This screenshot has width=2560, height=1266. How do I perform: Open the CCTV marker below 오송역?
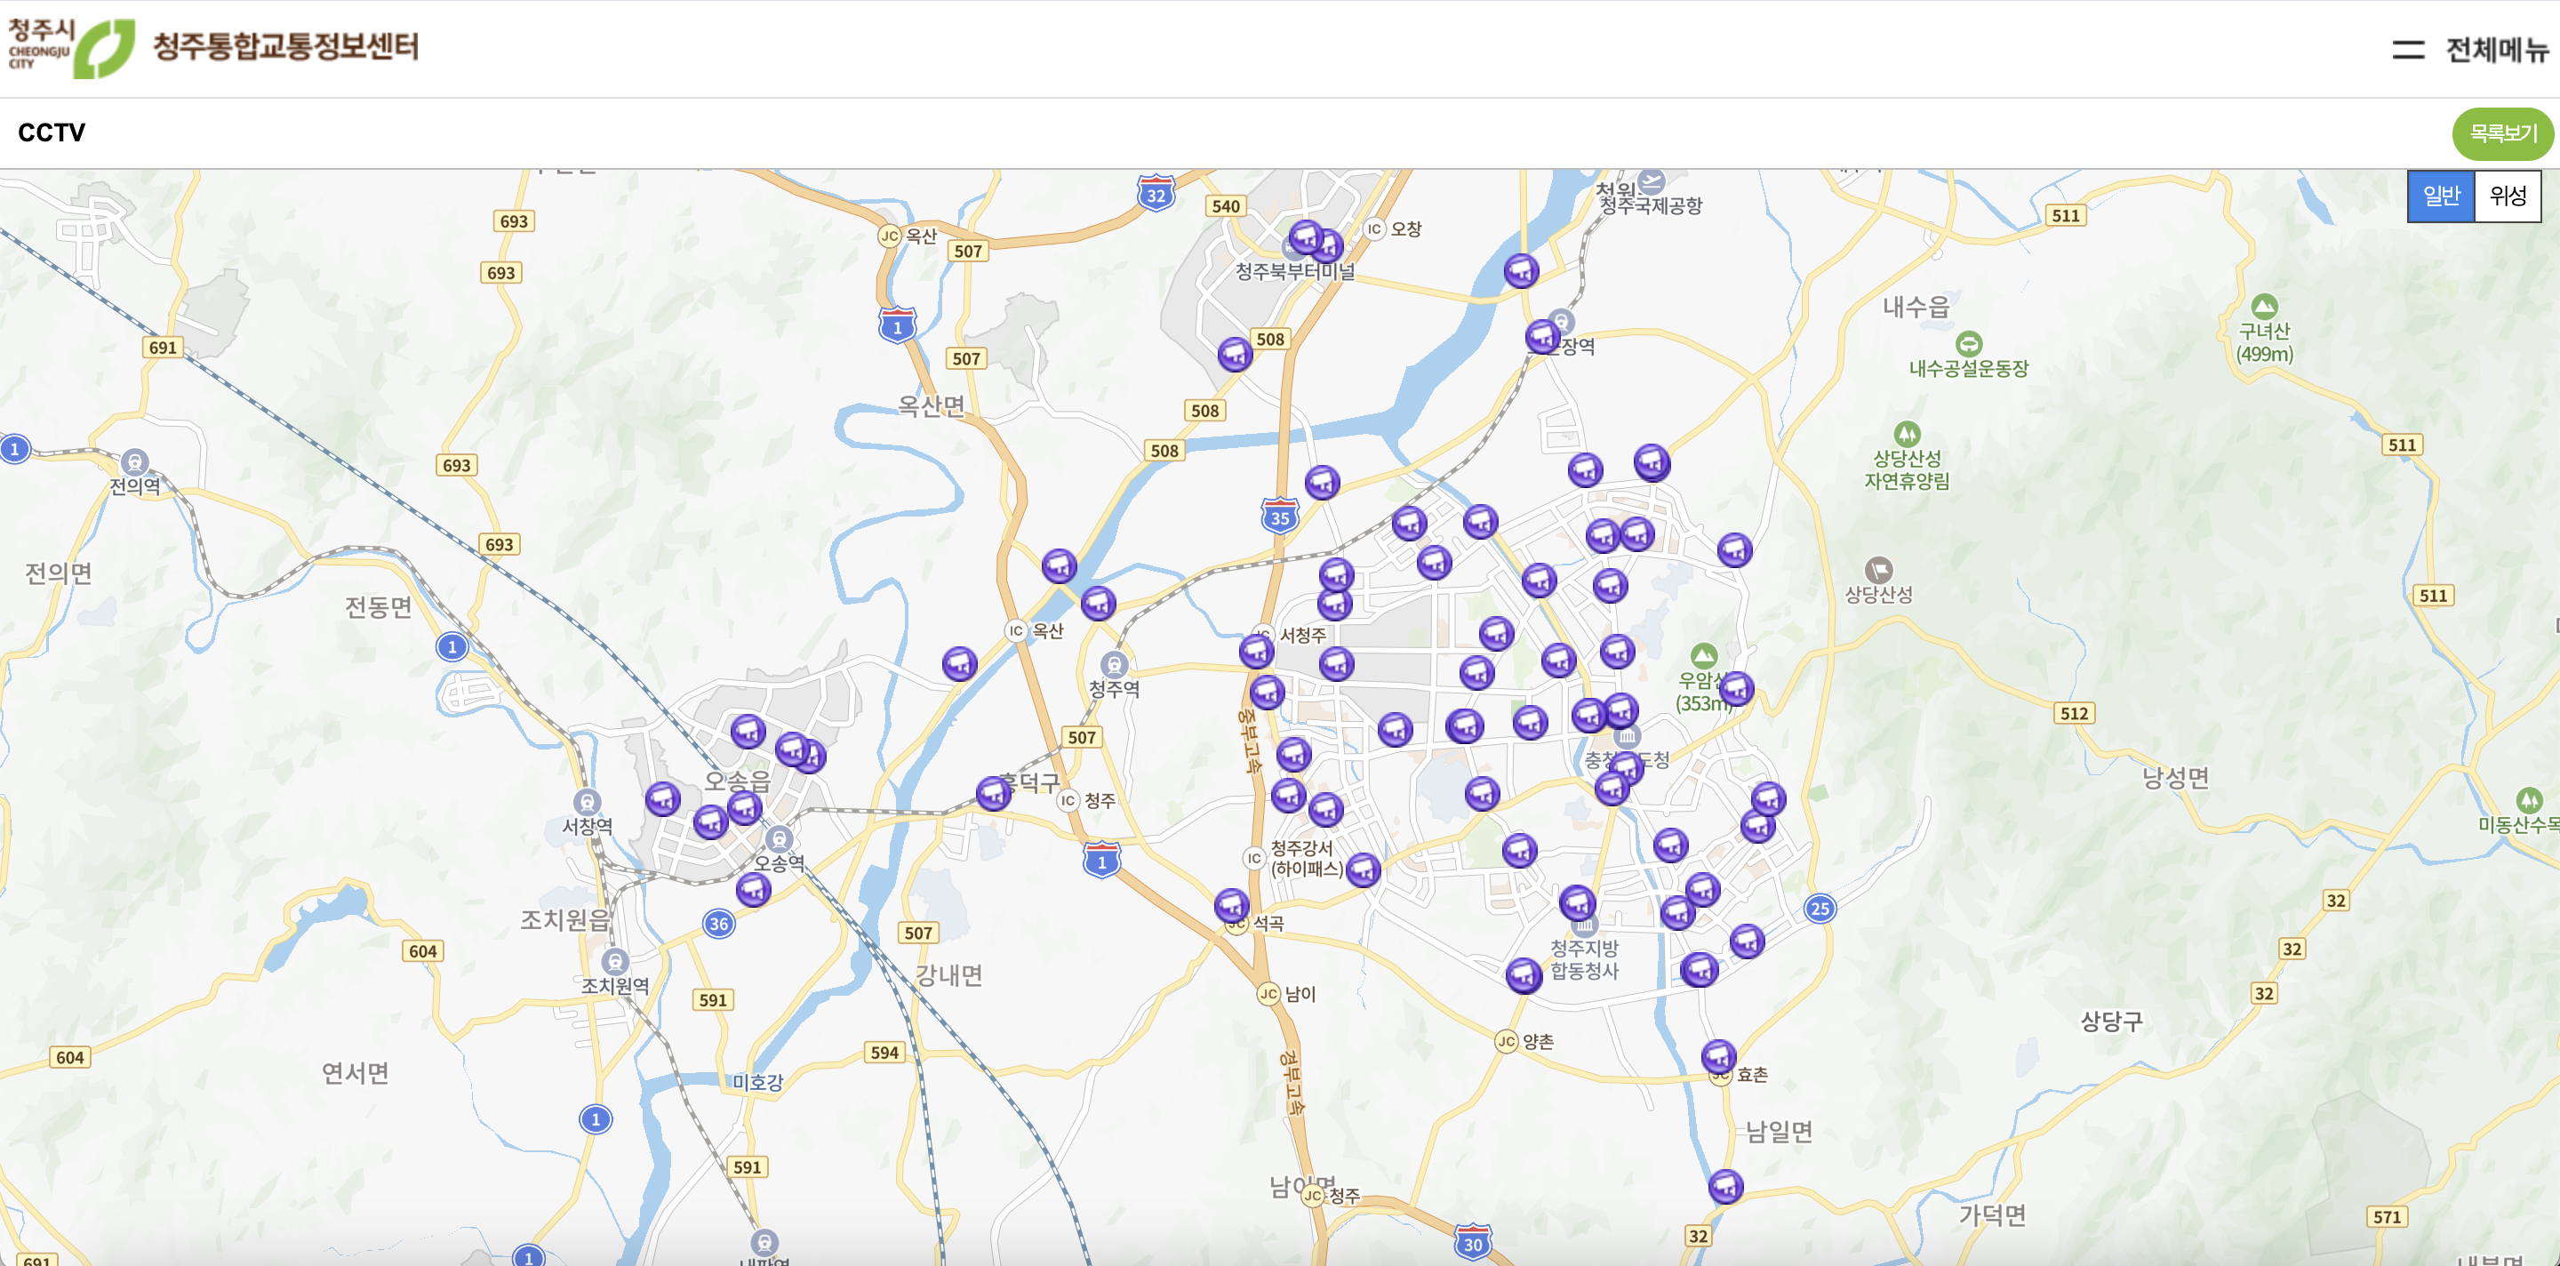pos(753,888)
